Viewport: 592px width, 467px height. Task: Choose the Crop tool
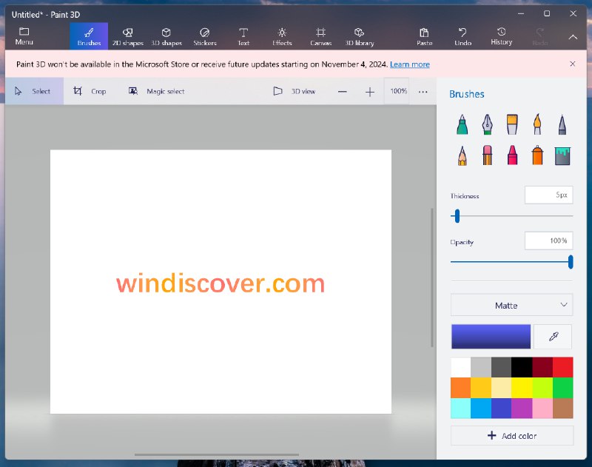coord(90,91)
